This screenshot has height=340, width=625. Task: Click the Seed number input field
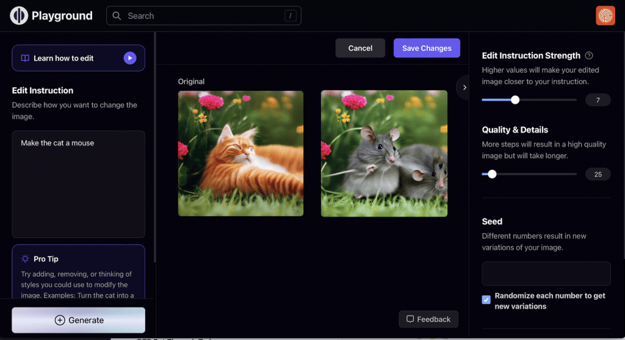[546, 273]
